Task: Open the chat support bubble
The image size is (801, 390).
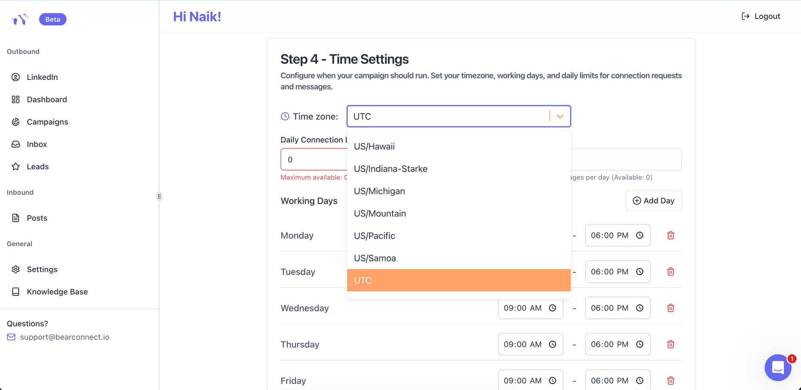Action: 777,367
